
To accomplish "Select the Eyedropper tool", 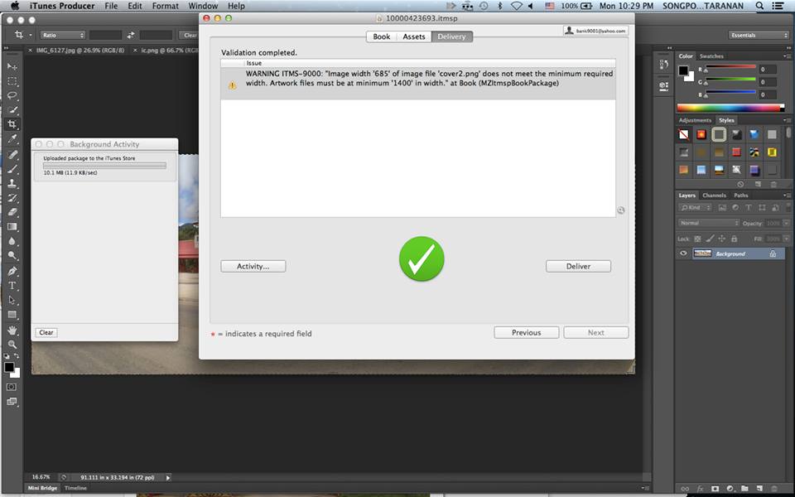I will (x=12, y=138).
